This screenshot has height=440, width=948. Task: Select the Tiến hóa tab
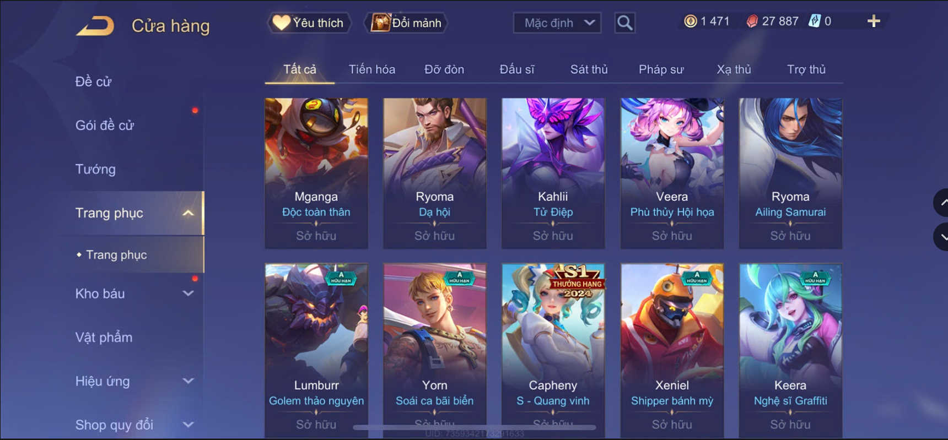coord(371,69)
